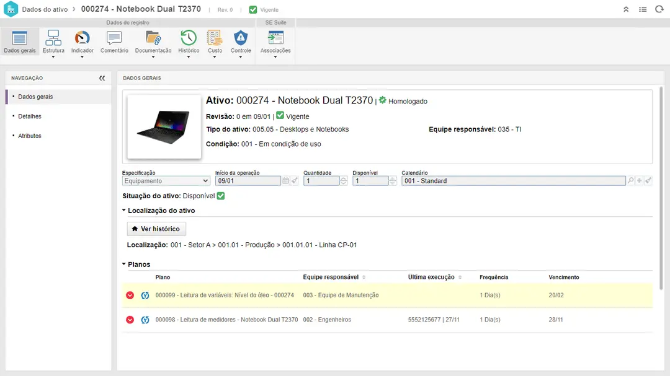The height and width of the screenshot is (376, 670).
Task: Click the 003 - Equipe de Manutenção cell
Action: coord(341,295)
